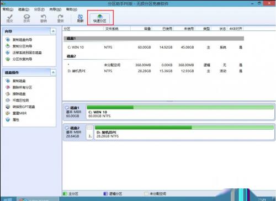Run 坏扇区检测 bad sector check

(x=18, y=100)
